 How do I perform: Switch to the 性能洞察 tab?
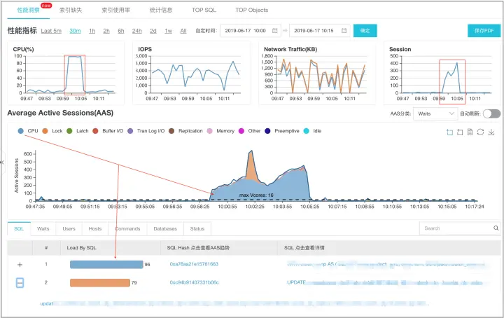coord(28,10)
